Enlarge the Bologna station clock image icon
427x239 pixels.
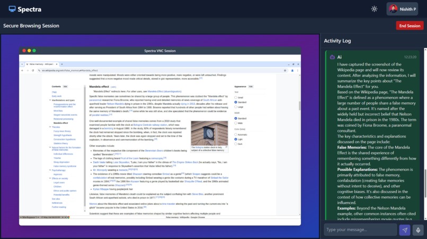(x=226, y=147)
